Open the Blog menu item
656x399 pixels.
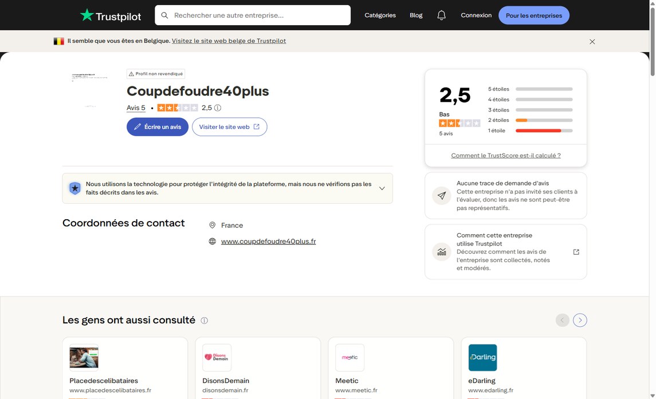416,15
